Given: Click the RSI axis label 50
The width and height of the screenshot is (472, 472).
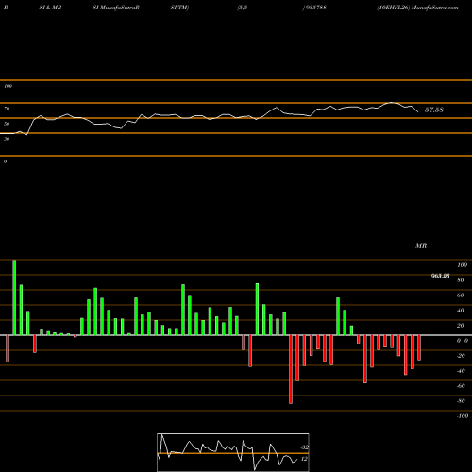Looking at the screenshot, I should pyautogui.click(x=7, y=124).
